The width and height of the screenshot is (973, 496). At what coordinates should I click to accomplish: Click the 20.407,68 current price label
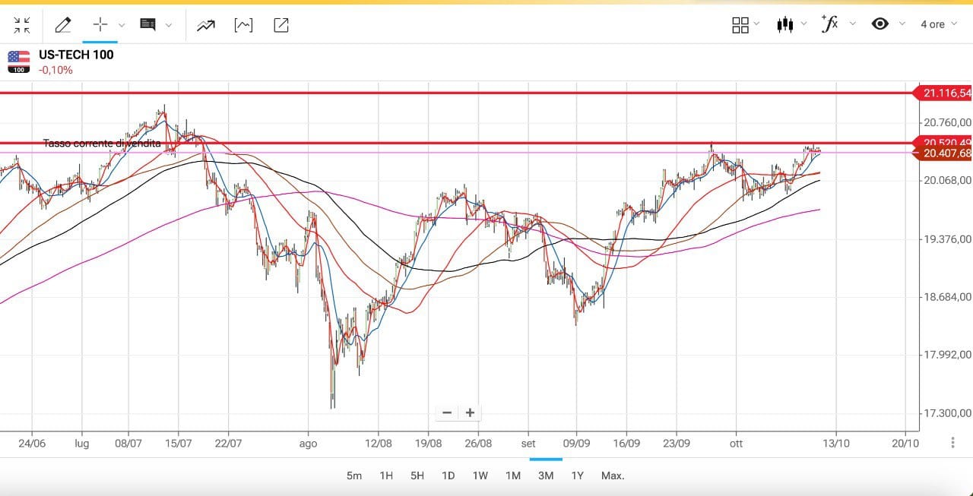pyautogui.click(x=943, y=153)
